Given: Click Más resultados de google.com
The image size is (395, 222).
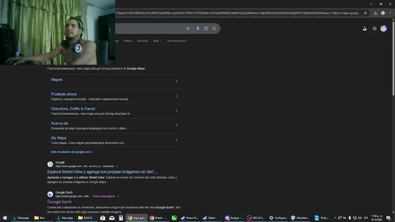Looking at the screenshot, I should (72, 152).
